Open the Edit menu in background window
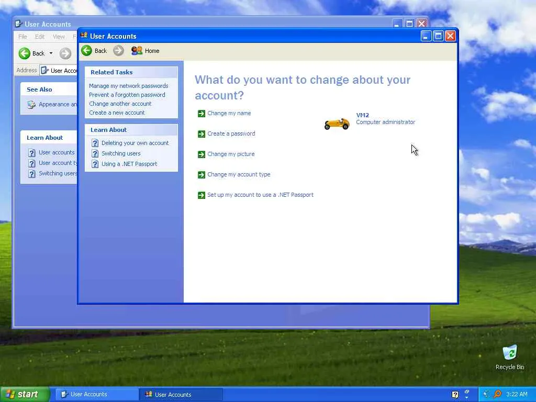This screenshot has width=536, height=402. (x=40, y=37)
